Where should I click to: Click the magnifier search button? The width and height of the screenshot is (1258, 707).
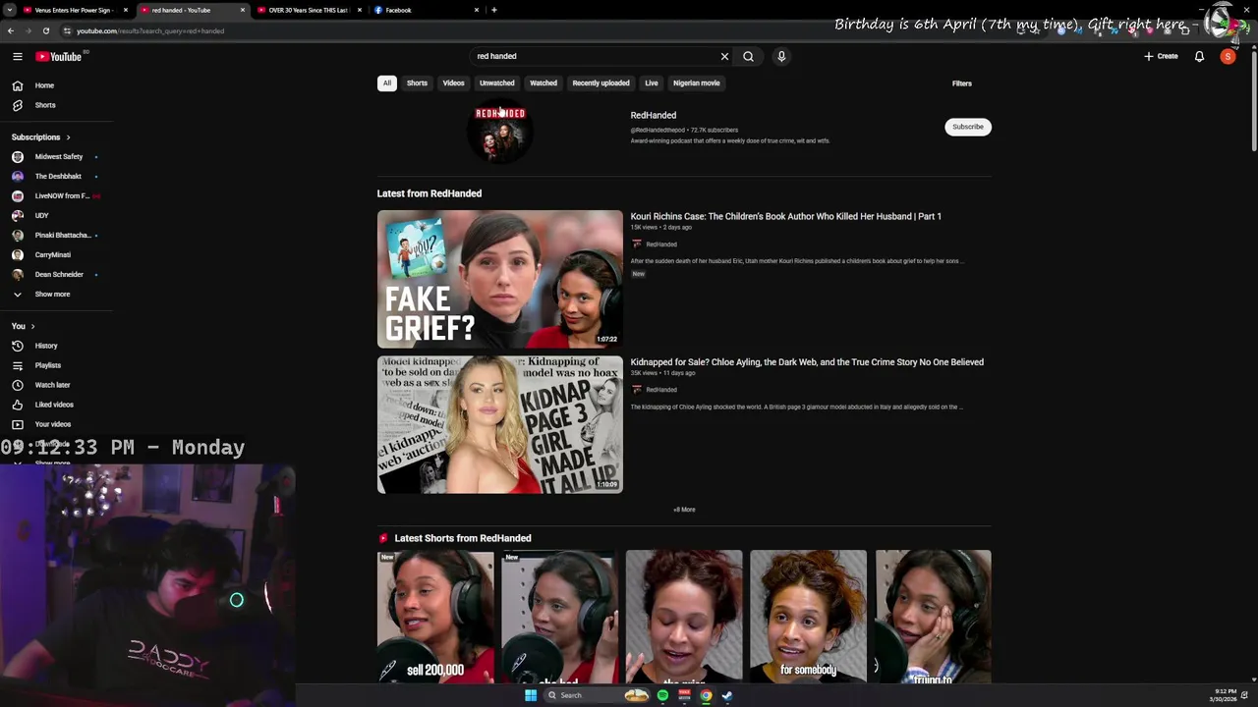point(748,56)
